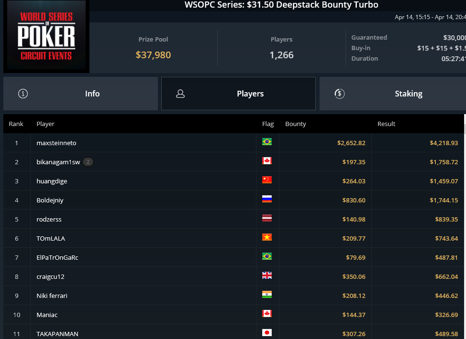Screen dimensions: 466x339
Task: Click the China flag for huangdige
Action: click(267, 180)
